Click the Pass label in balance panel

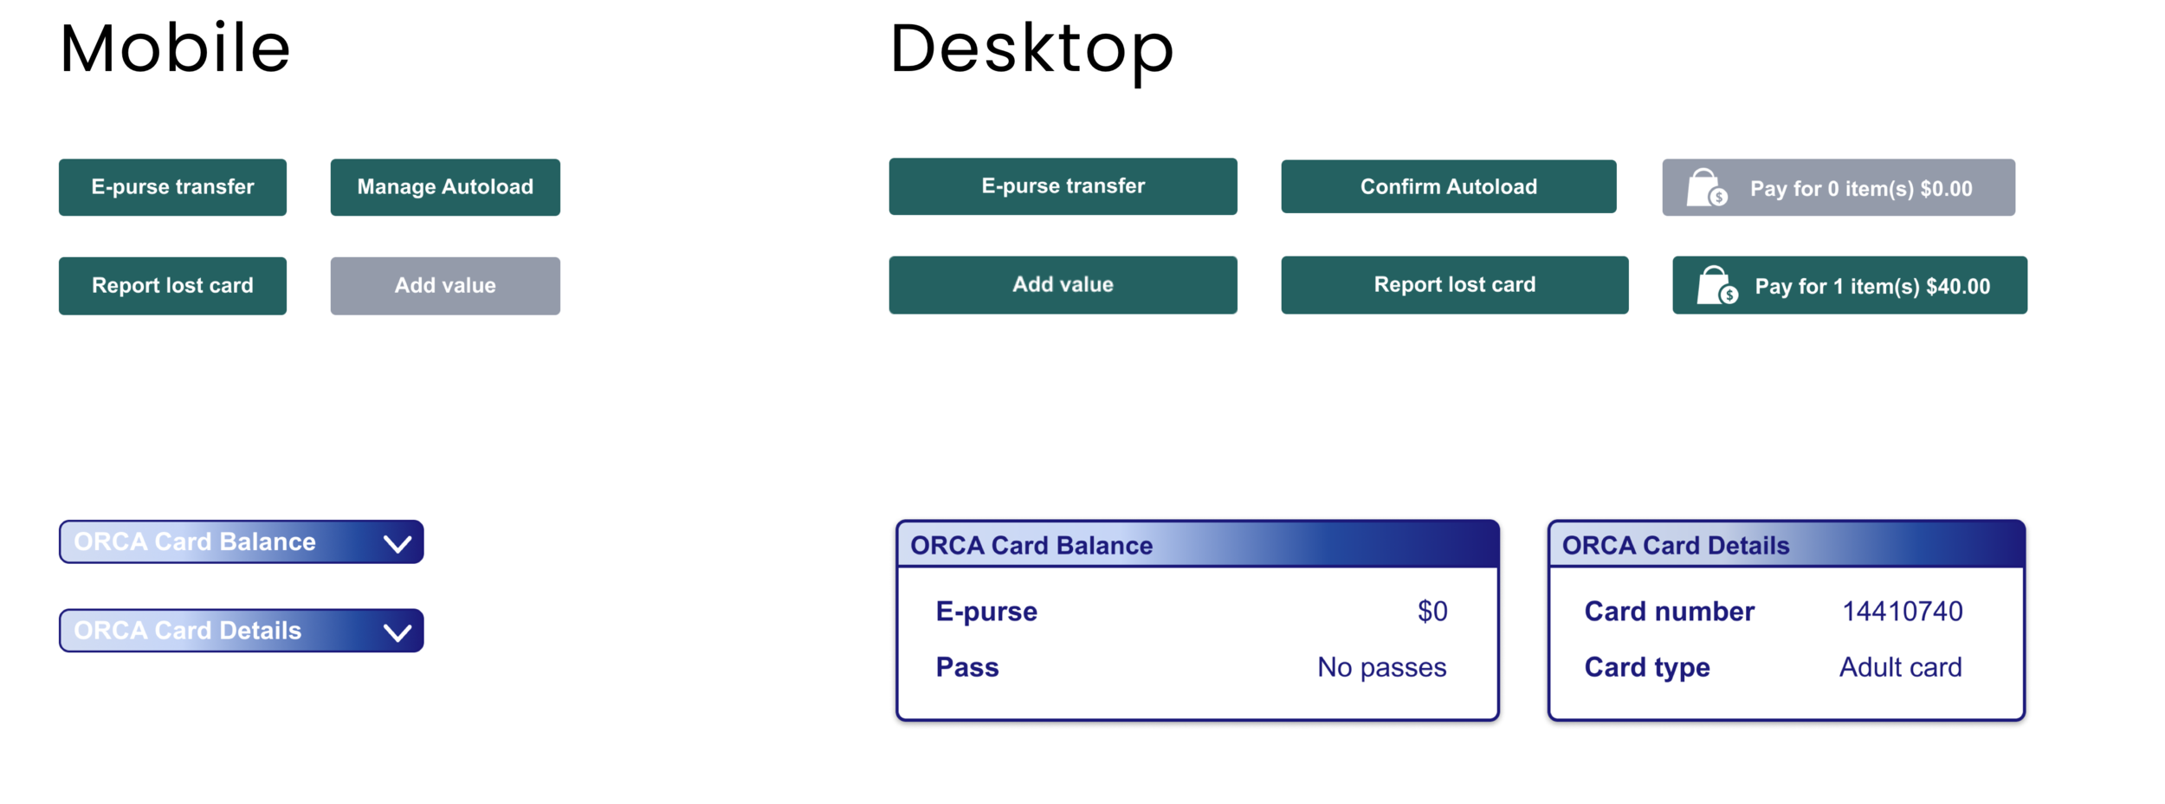point(967,667)
